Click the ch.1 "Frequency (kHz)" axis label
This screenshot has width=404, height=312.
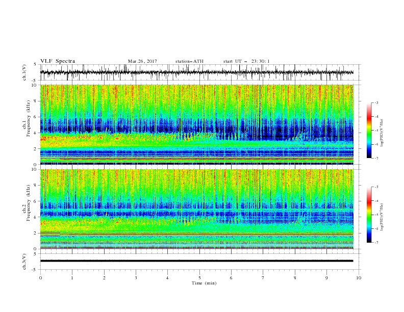(29, 118)
